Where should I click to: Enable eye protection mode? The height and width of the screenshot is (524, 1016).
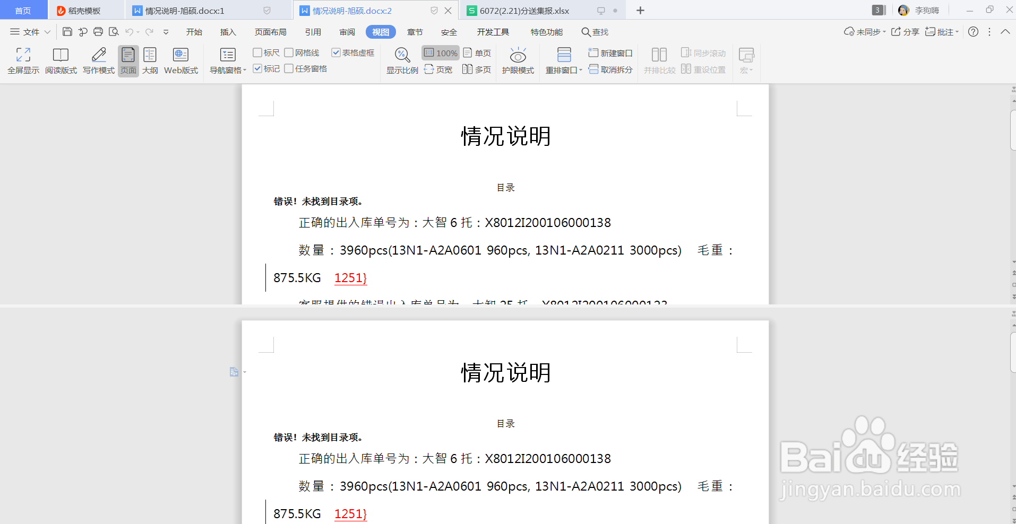point(518,60)
